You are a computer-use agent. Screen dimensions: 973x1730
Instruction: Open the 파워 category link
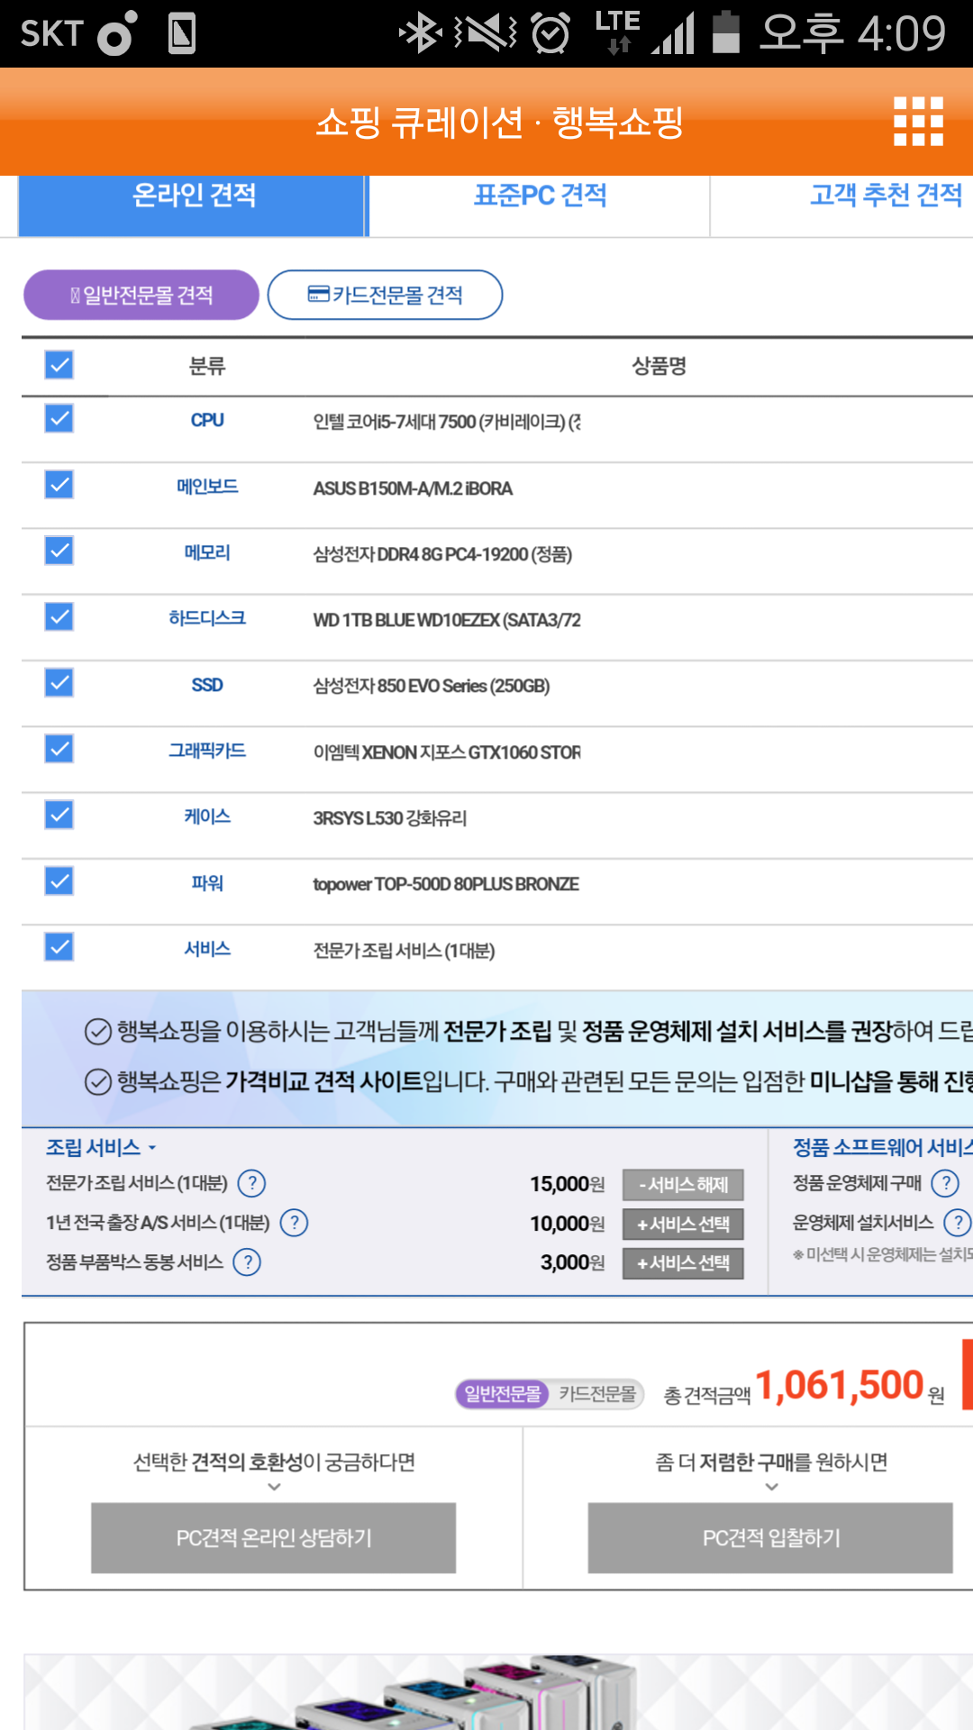point(207,883)
